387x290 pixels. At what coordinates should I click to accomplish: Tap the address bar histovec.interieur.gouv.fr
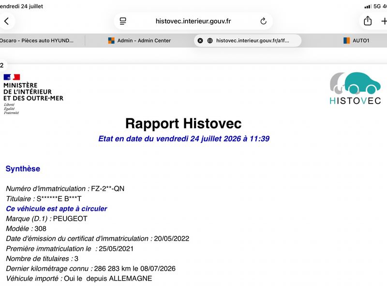[193, 21]
